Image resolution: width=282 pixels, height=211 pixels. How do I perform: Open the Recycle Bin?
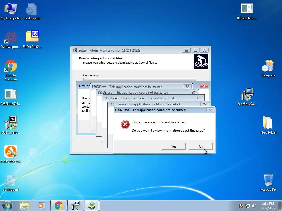[268, 182]
